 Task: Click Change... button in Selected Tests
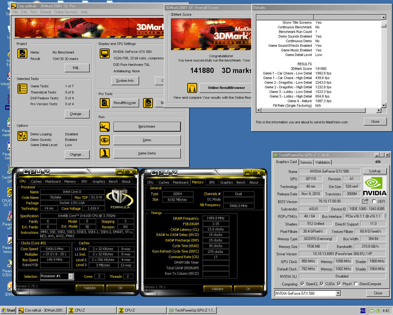click(x=77, y=114)
